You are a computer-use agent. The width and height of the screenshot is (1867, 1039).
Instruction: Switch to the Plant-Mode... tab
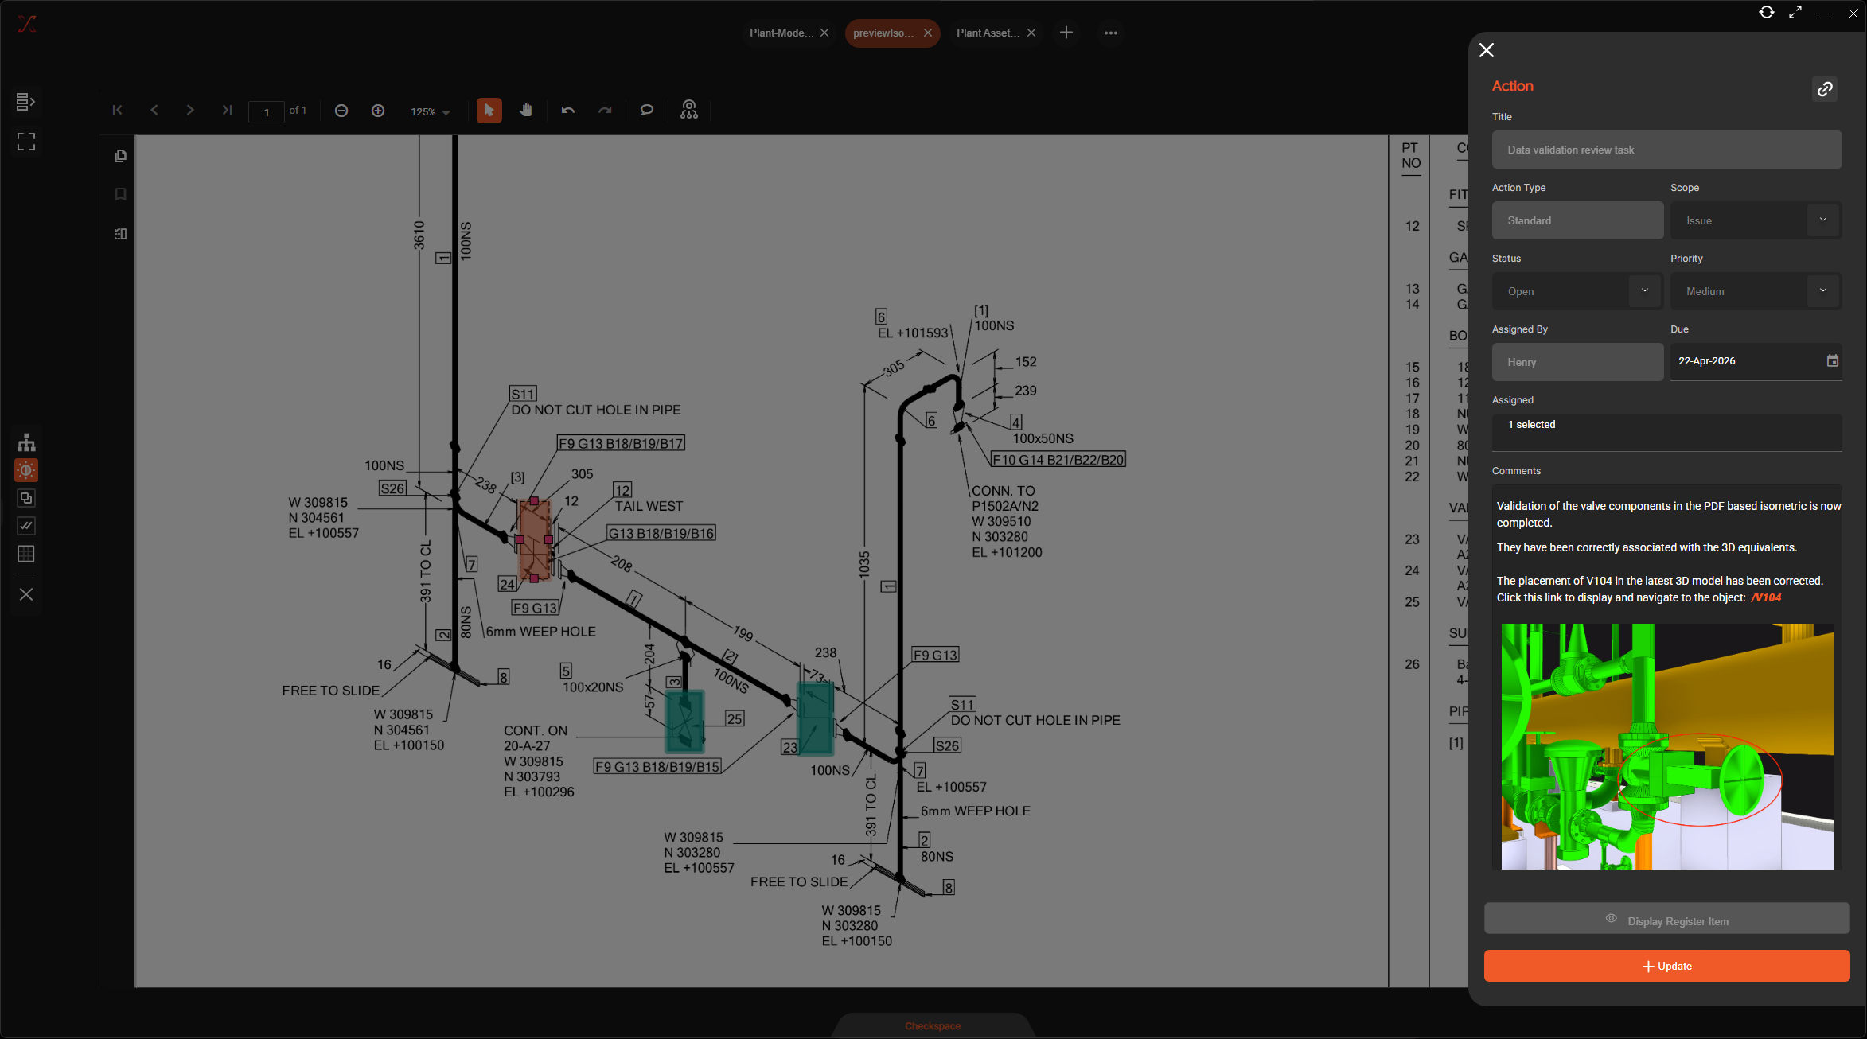pos(781,33)
